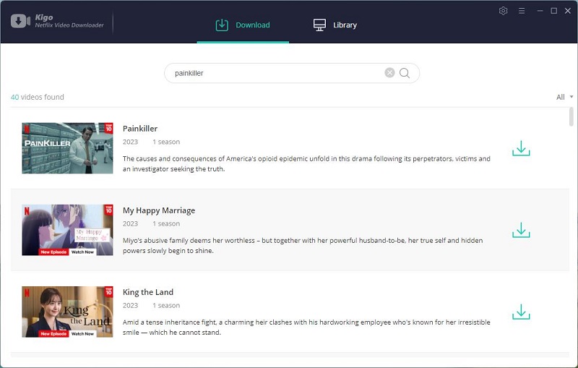
Task: Click the Kigo camera logo icon
Action: click(x=20, y=21)
